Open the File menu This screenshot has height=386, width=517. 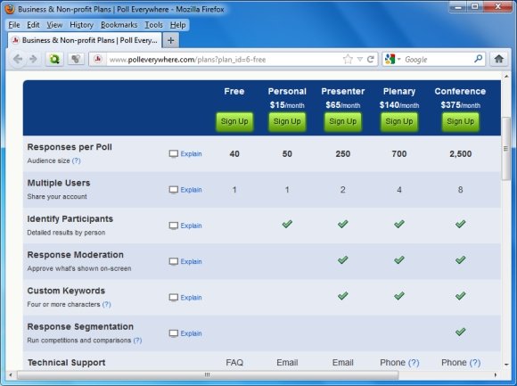(x=14, y=25)
